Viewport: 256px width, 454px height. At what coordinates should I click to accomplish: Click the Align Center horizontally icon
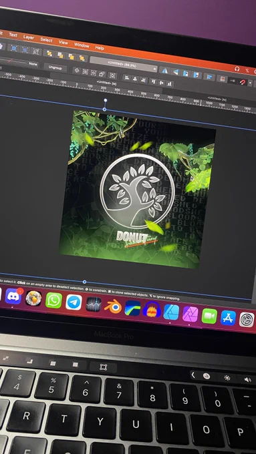pos(135,79)
